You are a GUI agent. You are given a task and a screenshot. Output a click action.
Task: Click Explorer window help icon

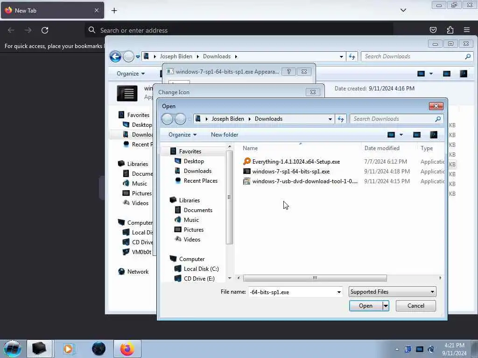464,74
